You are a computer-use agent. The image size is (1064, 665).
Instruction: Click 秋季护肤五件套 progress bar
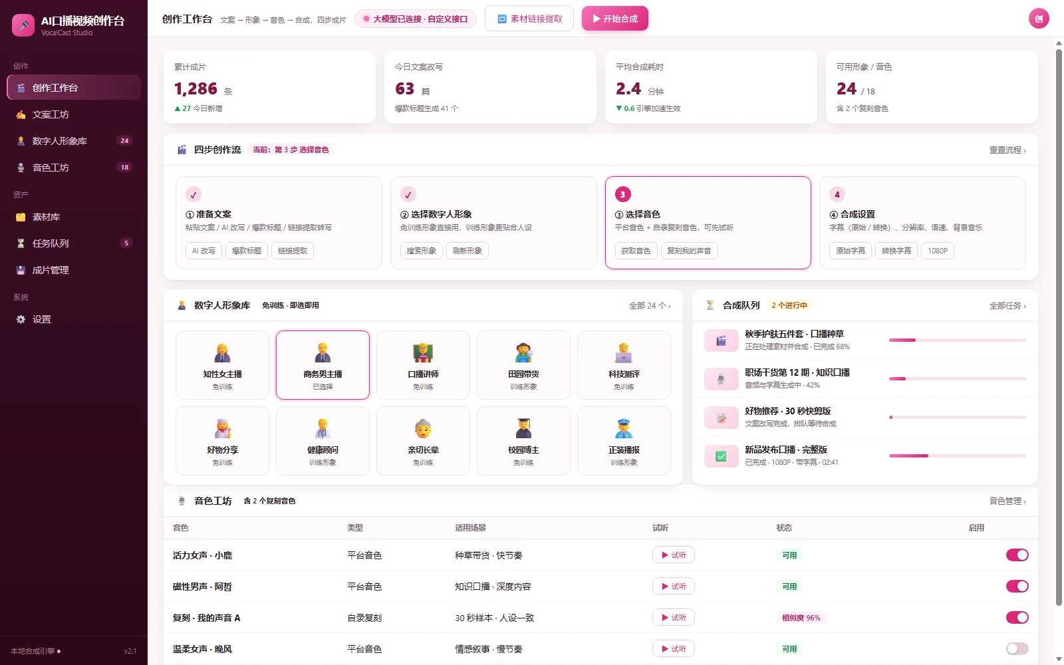[957, 340]
